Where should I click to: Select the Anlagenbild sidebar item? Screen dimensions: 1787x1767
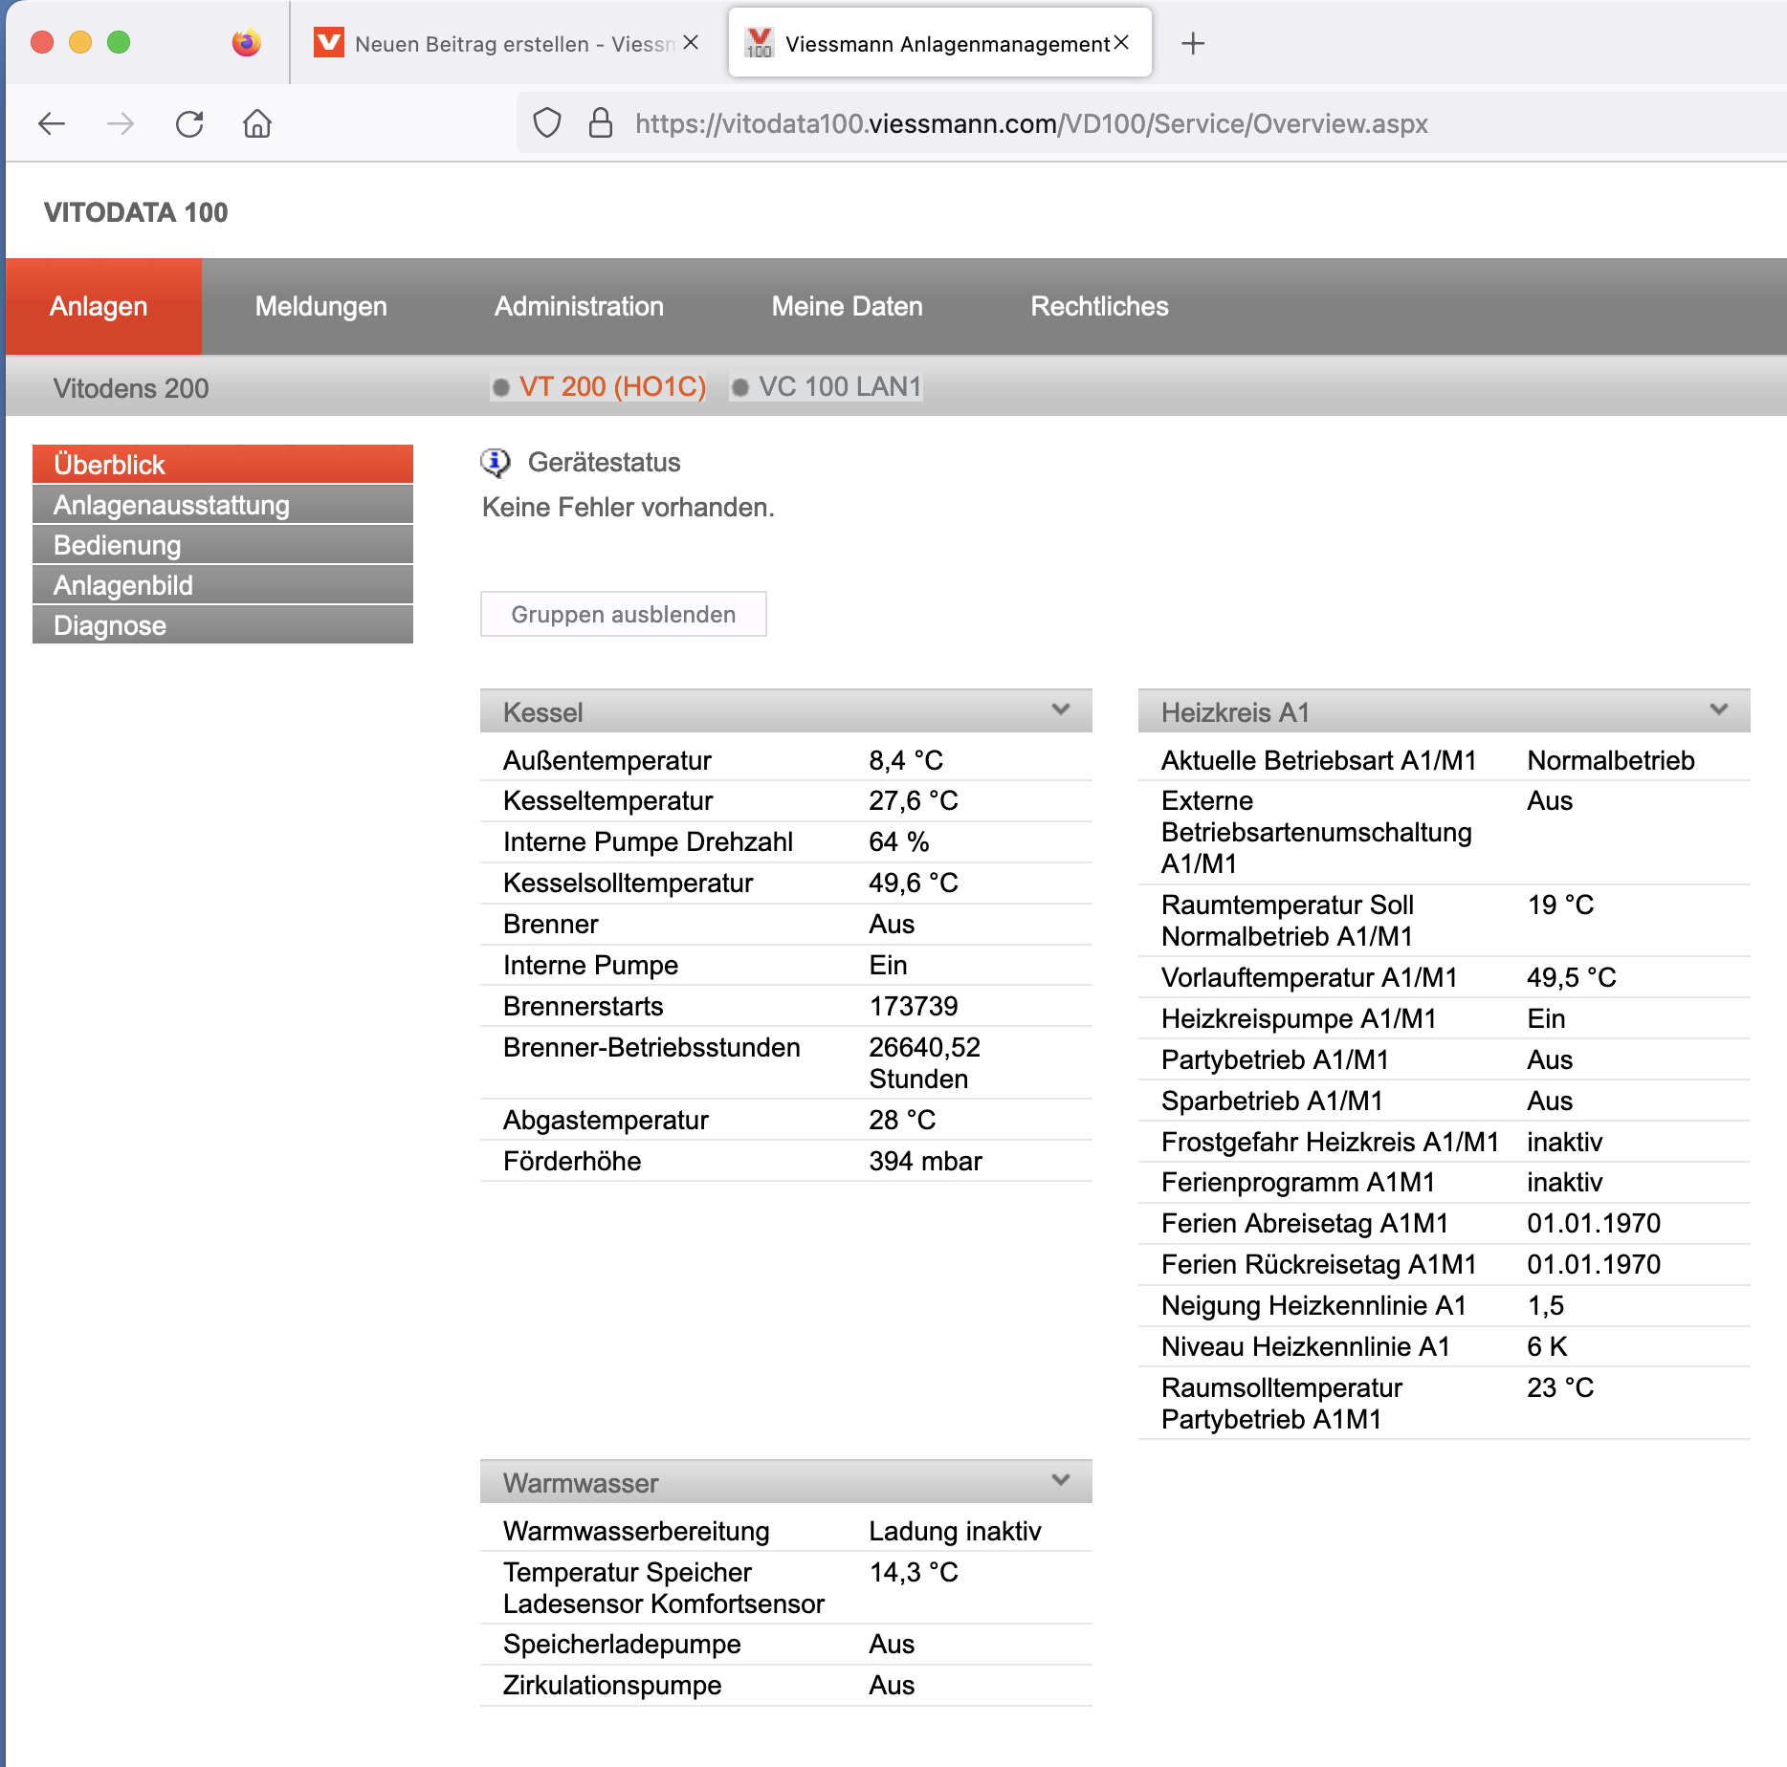[x=223, y=584]
